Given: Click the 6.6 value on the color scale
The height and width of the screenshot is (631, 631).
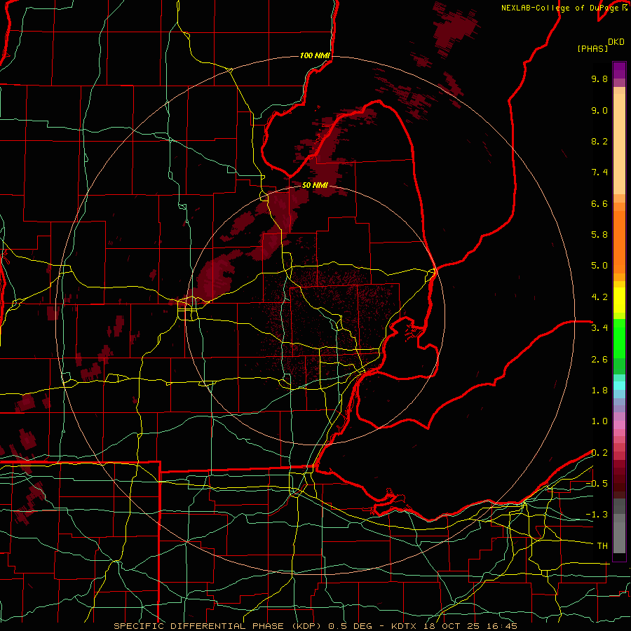Looking at the screenshot, I should [599, 203].
